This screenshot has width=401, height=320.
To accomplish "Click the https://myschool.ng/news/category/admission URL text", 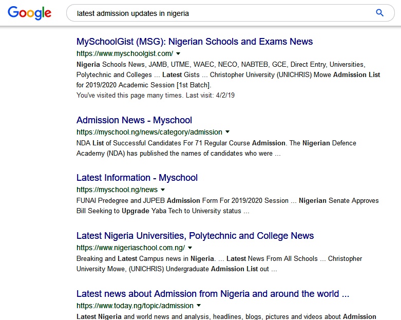I will [149, 132].
